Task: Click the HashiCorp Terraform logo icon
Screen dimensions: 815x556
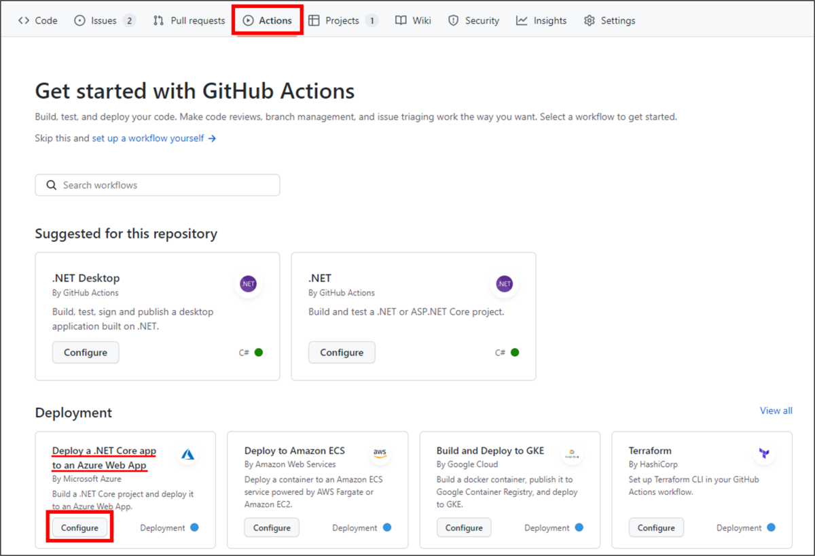Action: [x=765, y=453]
